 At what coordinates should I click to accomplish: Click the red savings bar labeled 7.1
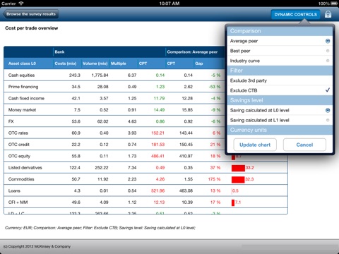(x=233, y=202)
